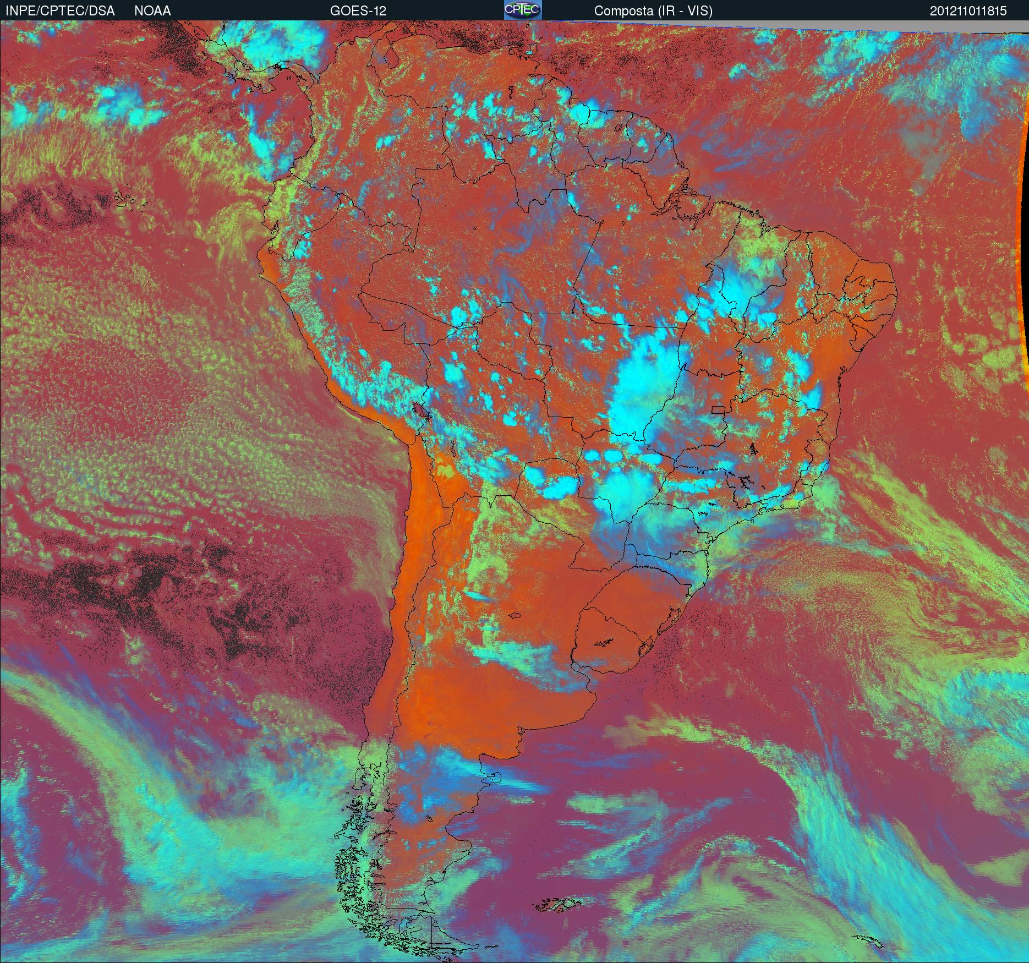Screen dimensions: 1029x963
Task: Click the CPTEC logo in the header
Action: 523,10
